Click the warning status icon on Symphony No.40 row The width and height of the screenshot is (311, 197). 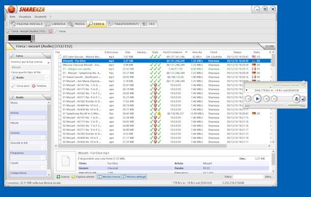tap(159, 114)
